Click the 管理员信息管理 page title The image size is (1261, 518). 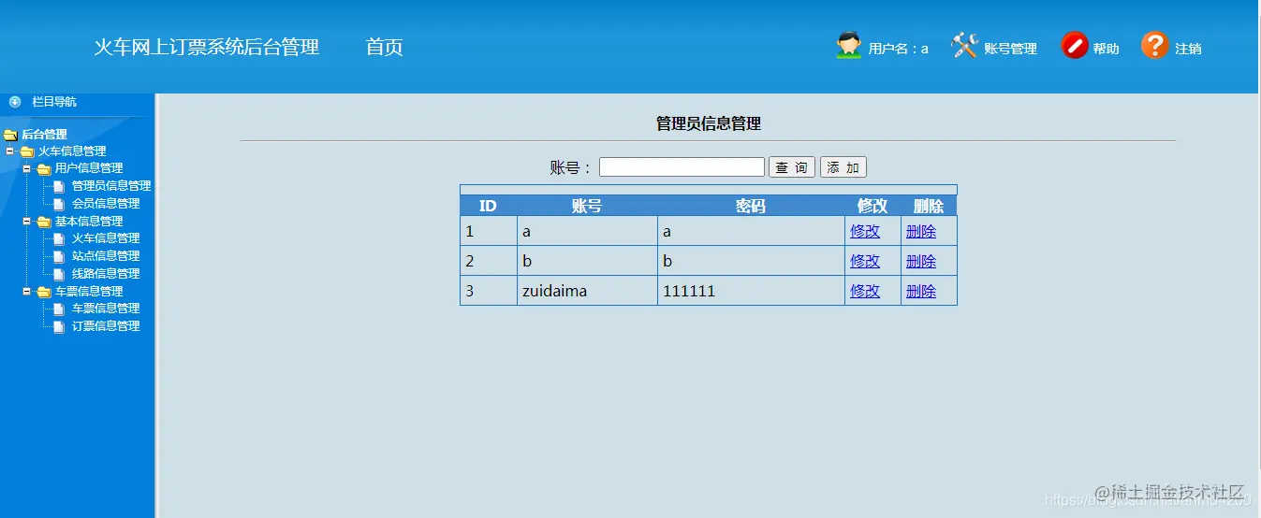point(709,123)
